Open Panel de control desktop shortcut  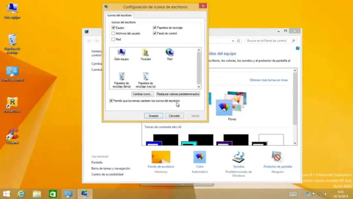[12, 74]
